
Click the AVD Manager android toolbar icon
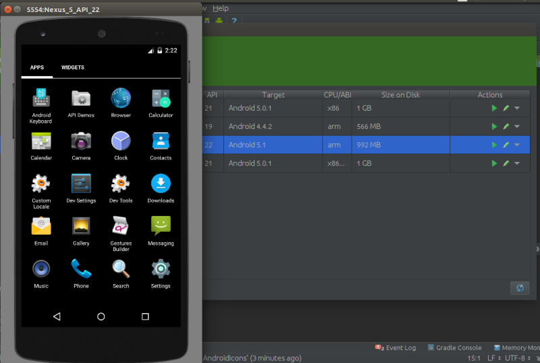click(x=207, y=20)
